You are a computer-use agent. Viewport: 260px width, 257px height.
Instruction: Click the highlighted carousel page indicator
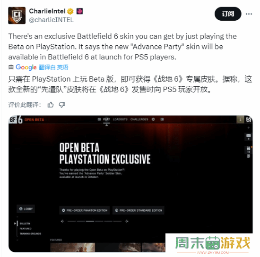point(90,221)
